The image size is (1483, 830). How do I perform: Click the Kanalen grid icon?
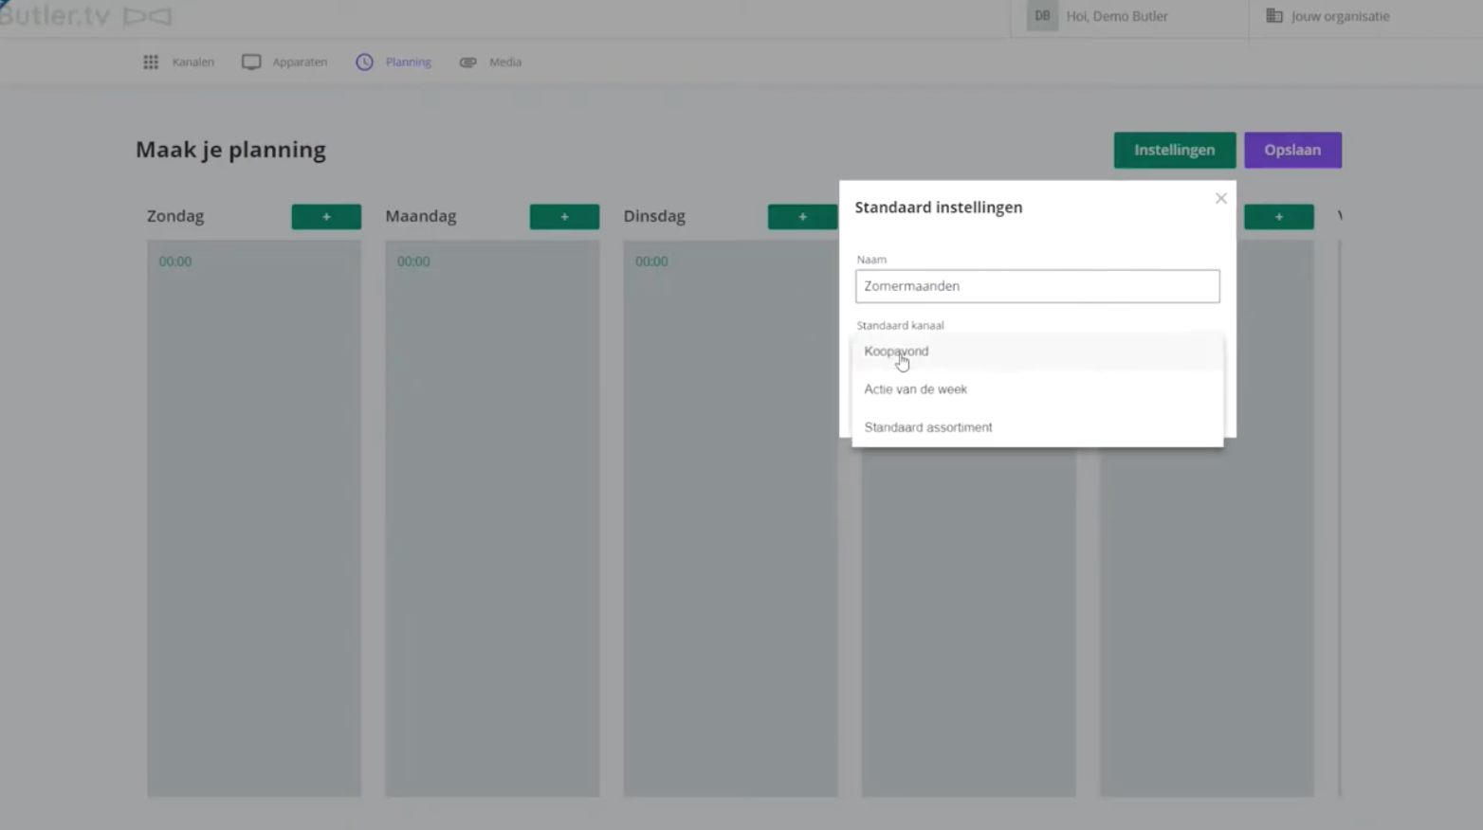(x=151, y=63)
